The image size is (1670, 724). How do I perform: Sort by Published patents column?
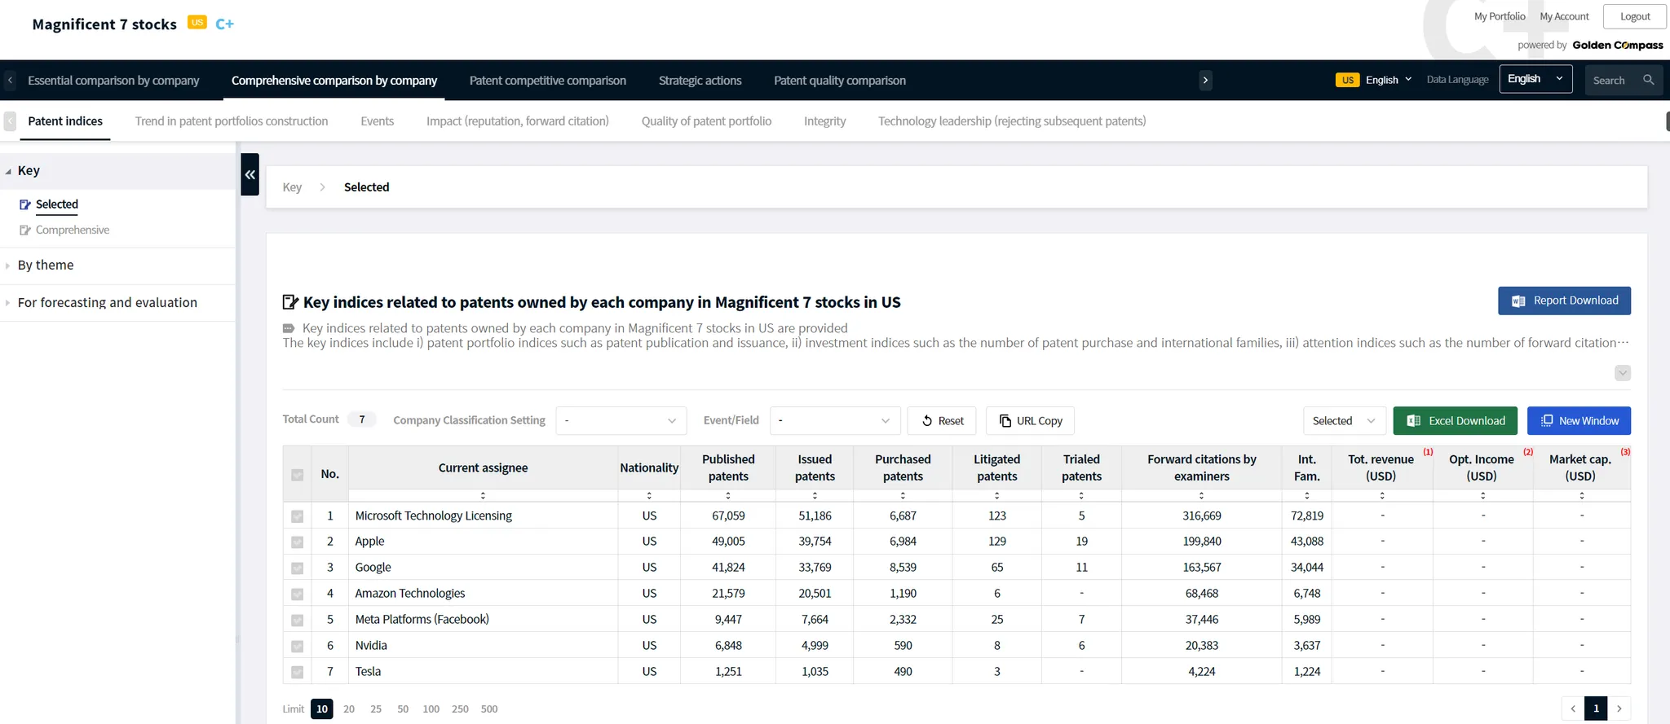point(728,495)
